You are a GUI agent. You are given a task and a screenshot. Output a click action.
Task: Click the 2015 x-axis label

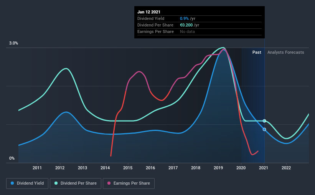tap(128, 168)
